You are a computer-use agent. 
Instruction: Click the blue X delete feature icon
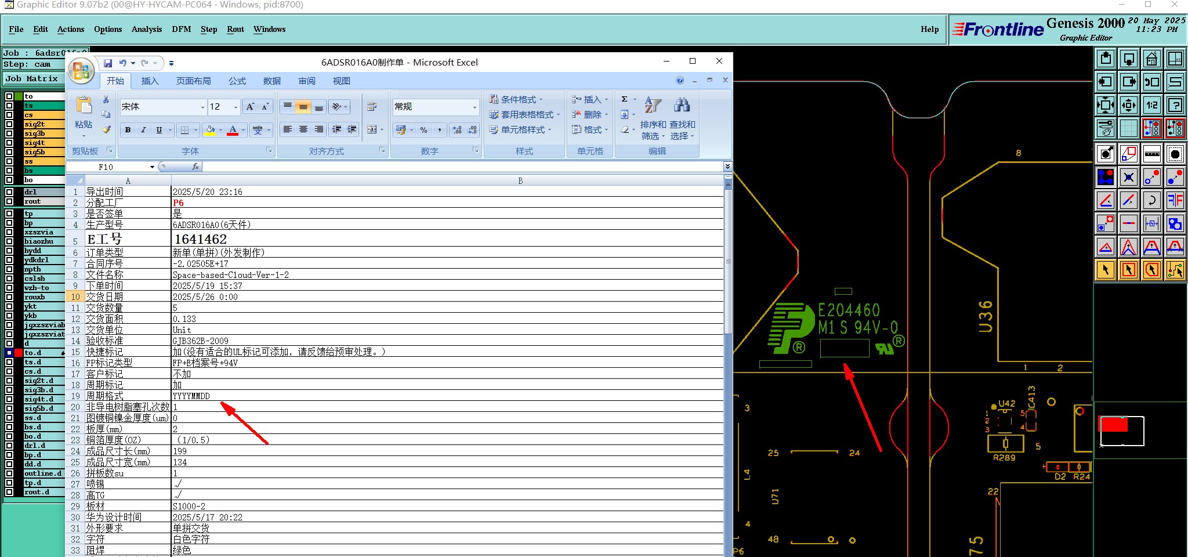pyautogui.click(x=1129, y=177)
